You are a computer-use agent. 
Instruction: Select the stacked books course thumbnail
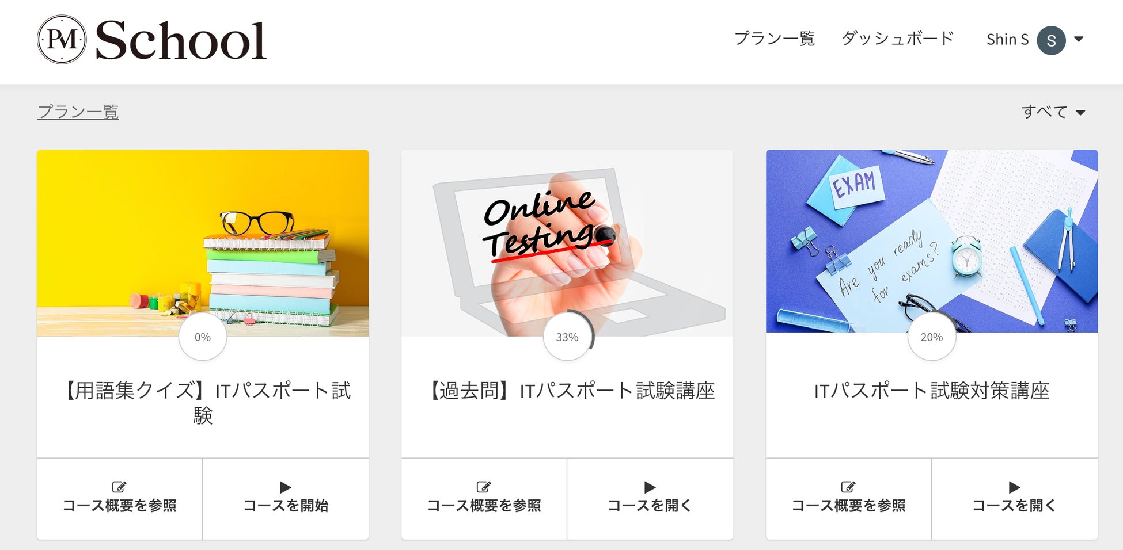203,243
